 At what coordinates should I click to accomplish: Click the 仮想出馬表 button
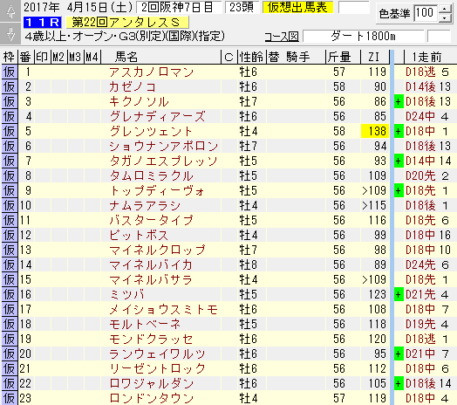click(x=297, y=7)
